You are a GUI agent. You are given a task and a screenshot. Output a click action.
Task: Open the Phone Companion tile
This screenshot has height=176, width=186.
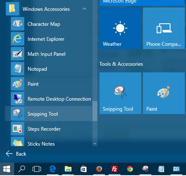click(x=164, y=28)
